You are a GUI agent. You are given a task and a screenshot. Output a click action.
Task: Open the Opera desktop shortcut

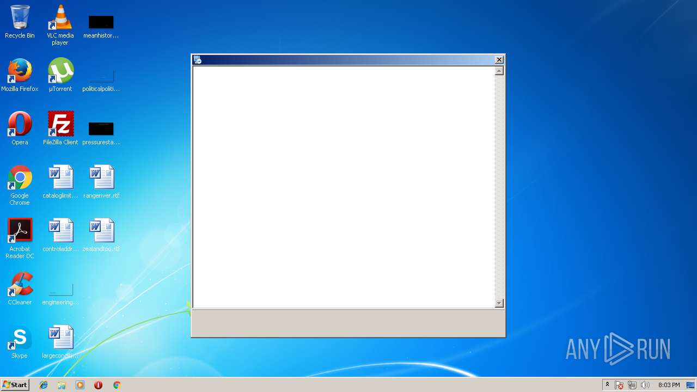[x=20, y=128]
